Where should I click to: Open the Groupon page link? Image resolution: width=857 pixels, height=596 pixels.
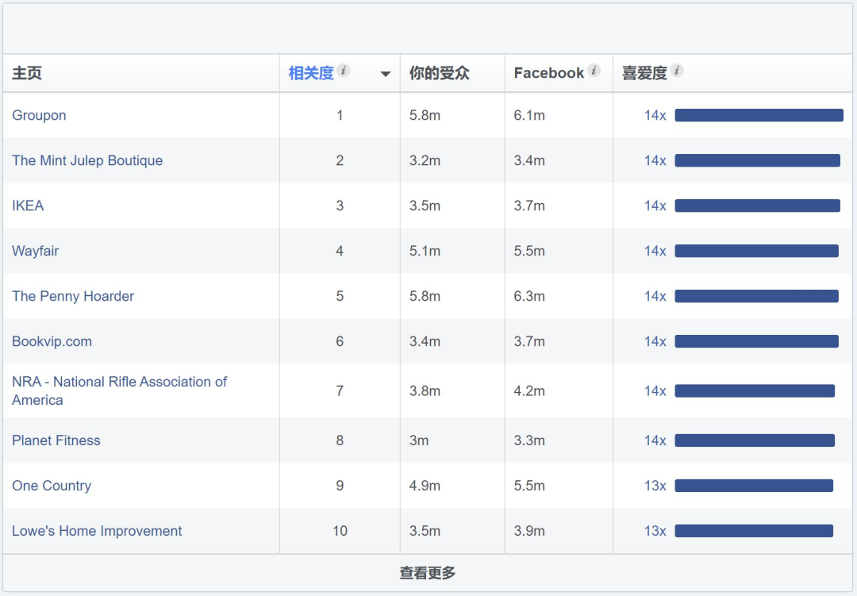(39, 115)
